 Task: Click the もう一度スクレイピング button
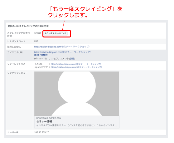click(x=56, y=33)
